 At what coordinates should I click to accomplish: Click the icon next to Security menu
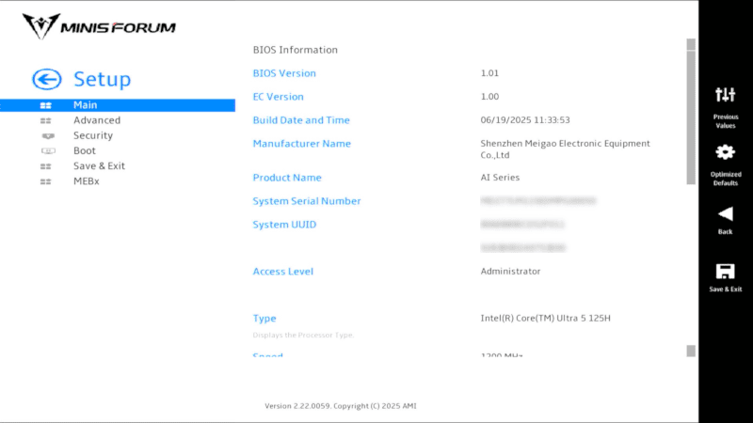[x=46, y=136]
